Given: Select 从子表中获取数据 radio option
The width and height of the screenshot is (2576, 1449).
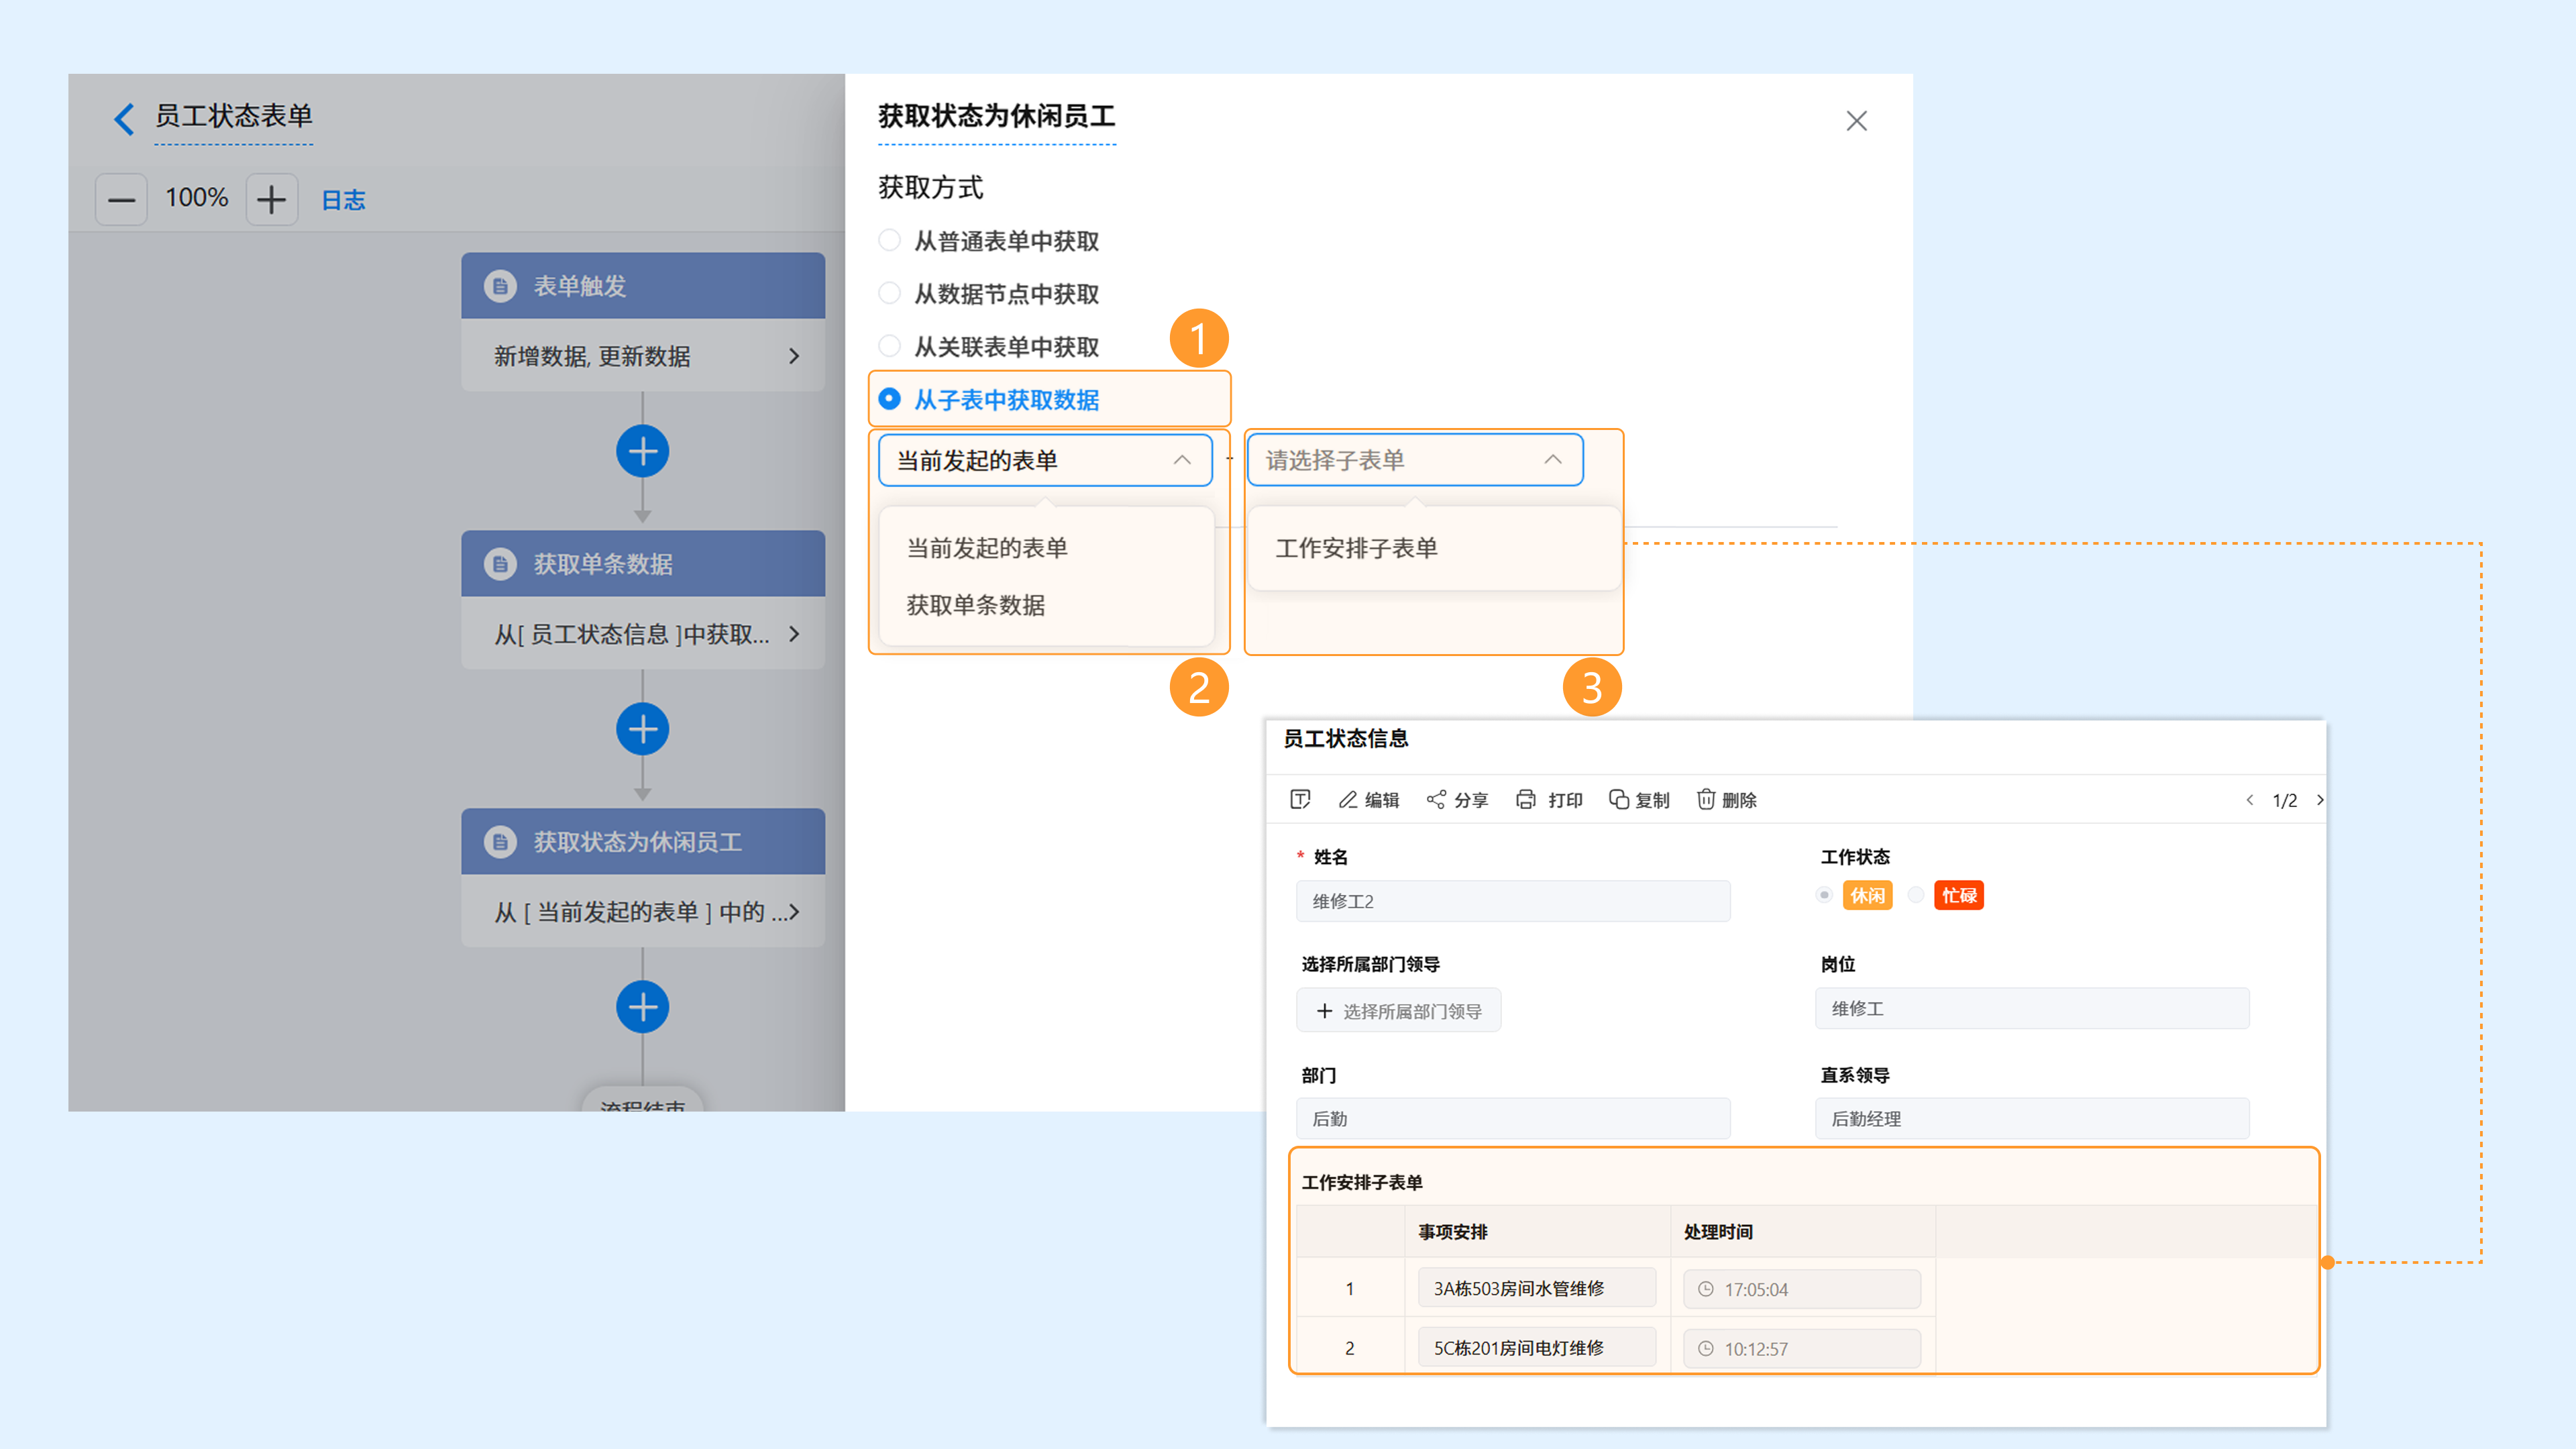Looking at the screenshot, I should (889, 399).
